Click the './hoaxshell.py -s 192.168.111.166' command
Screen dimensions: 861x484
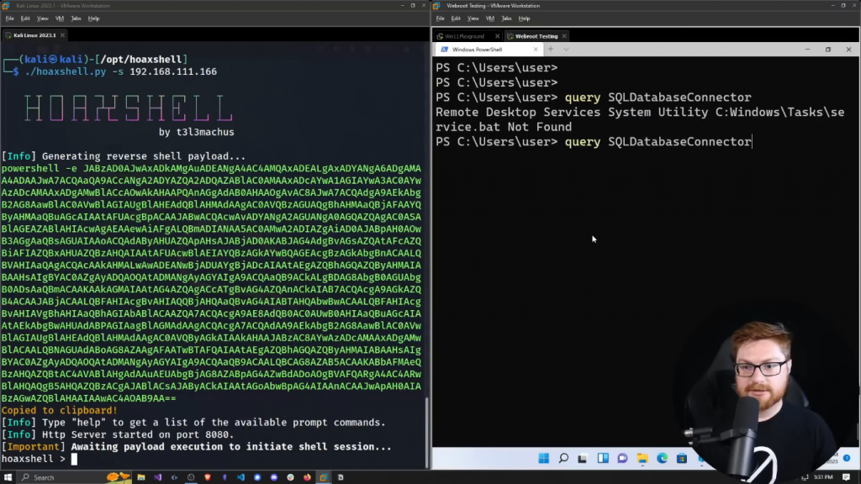[x=121, y=72]
